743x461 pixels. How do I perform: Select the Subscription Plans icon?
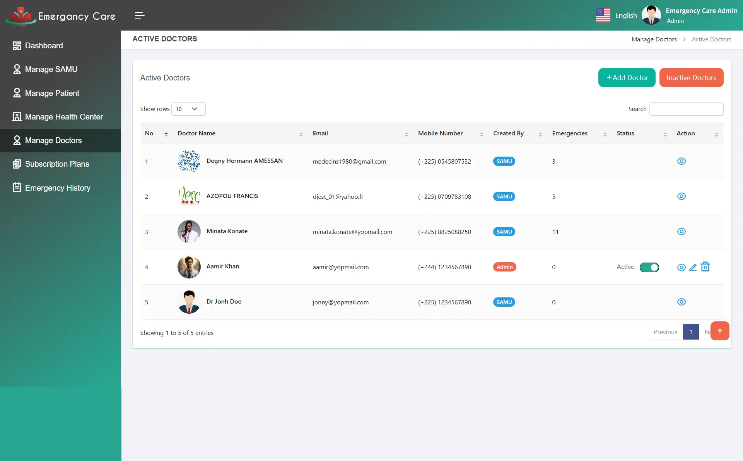click(x=17, y=164)
